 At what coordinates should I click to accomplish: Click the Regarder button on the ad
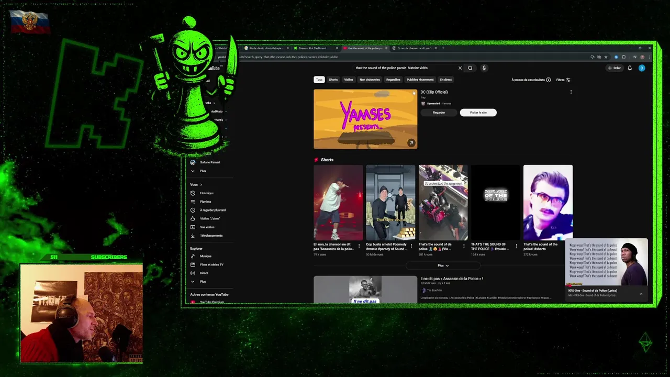click(439, 113)
